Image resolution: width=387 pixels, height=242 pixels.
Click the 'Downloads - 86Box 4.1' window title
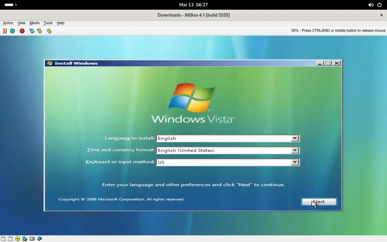(193, 15)
